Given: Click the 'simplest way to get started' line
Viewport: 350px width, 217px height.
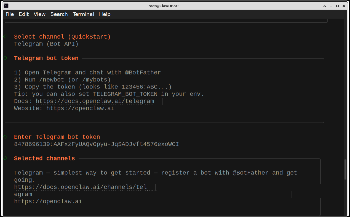Looking at the screenshot, I should (156, 173).
